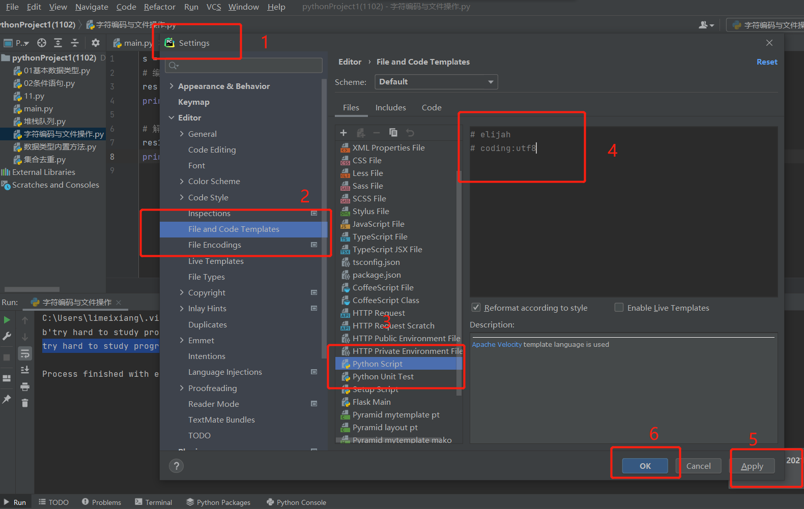
Task: Toggle Reformat according to style checkbox
Action: click(x=476, y=308)
